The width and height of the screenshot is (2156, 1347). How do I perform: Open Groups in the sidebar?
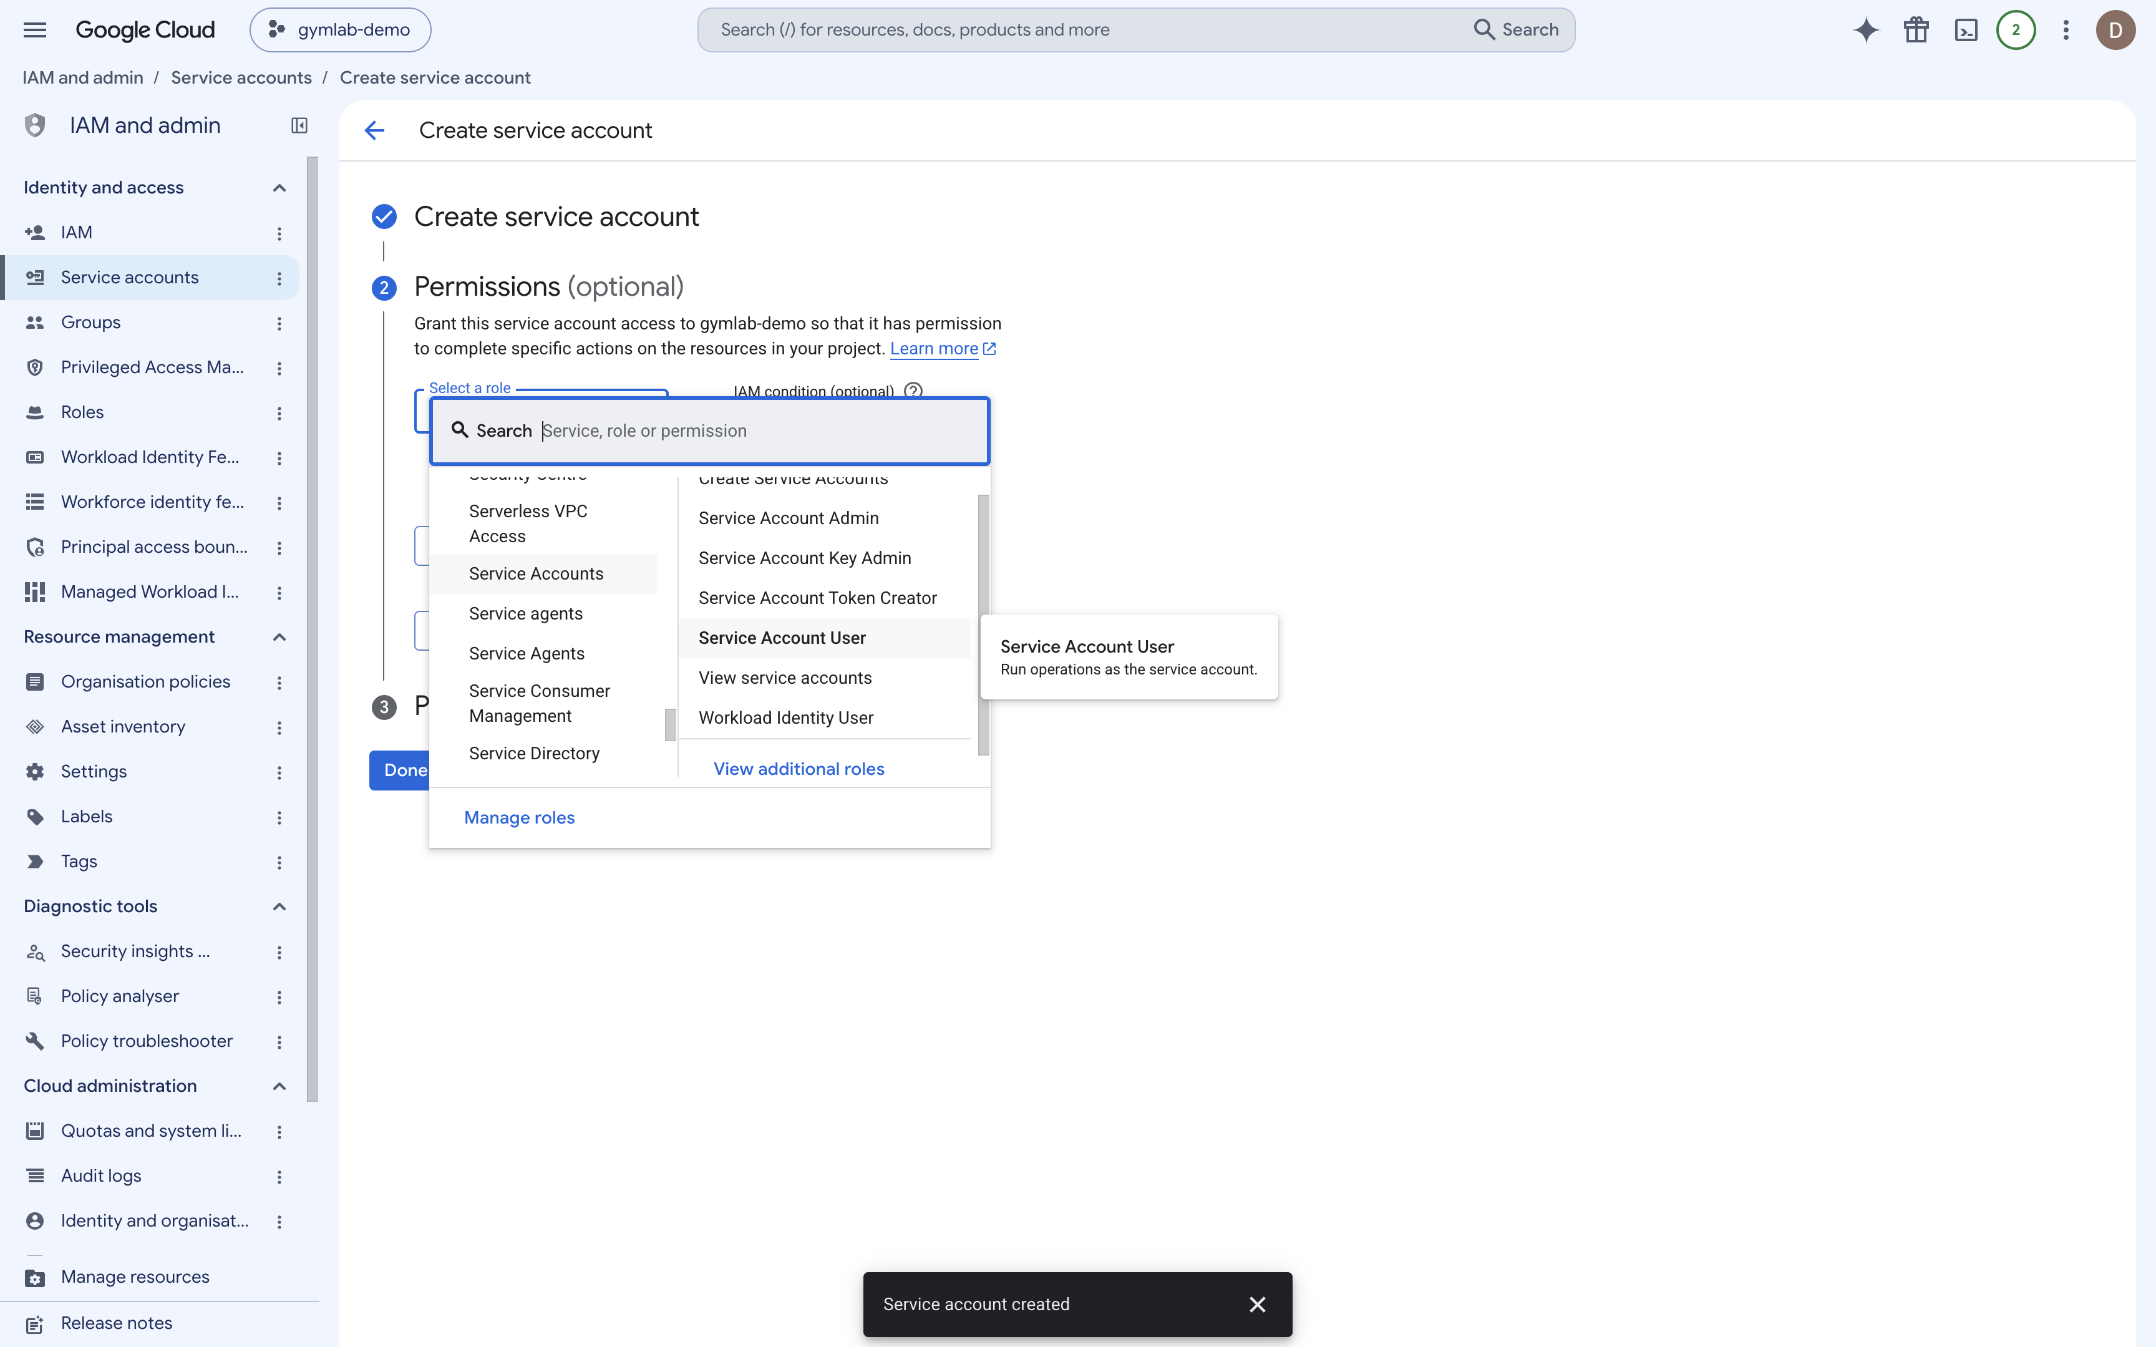coord(150,323)
